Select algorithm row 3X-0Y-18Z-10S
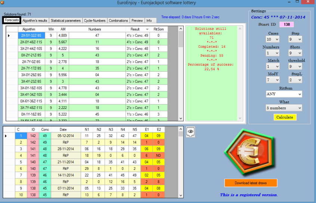316x203 pixels. click(x=32, y=88)
